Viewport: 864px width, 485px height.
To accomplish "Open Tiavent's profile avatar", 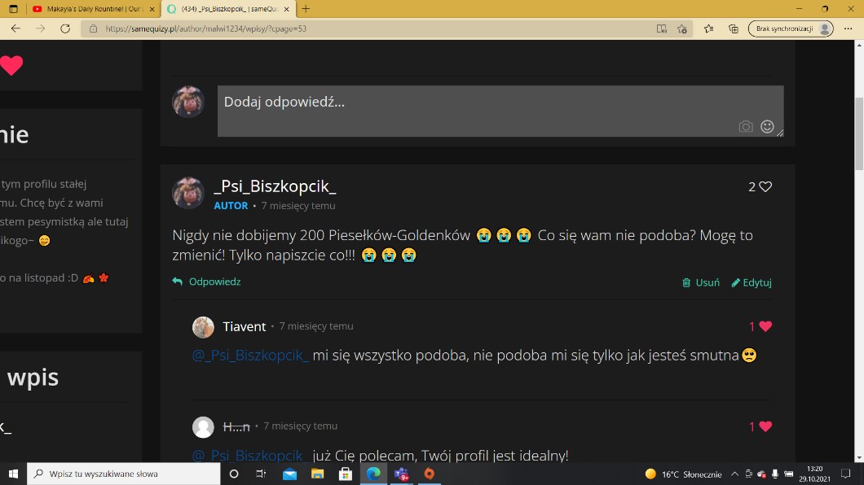I will (203, 326).
